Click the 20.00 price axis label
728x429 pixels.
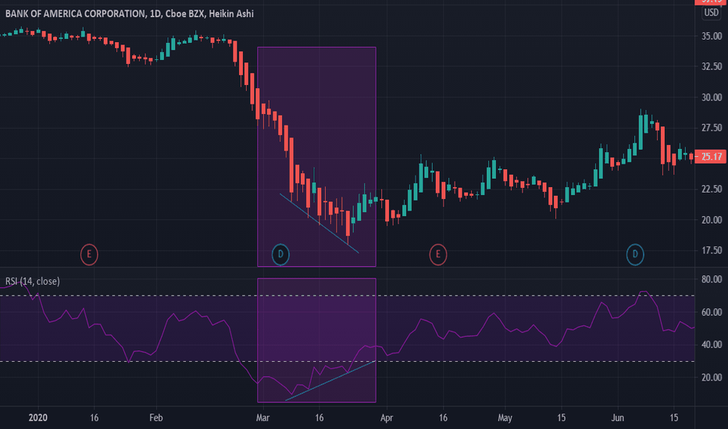712,220
